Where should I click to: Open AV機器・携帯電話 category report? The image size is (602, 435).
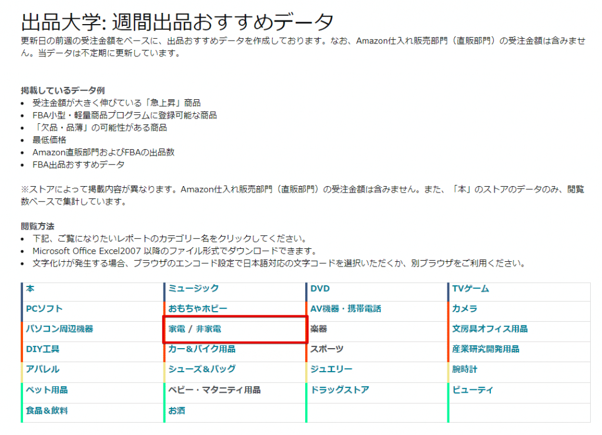[x=346, y=309]
